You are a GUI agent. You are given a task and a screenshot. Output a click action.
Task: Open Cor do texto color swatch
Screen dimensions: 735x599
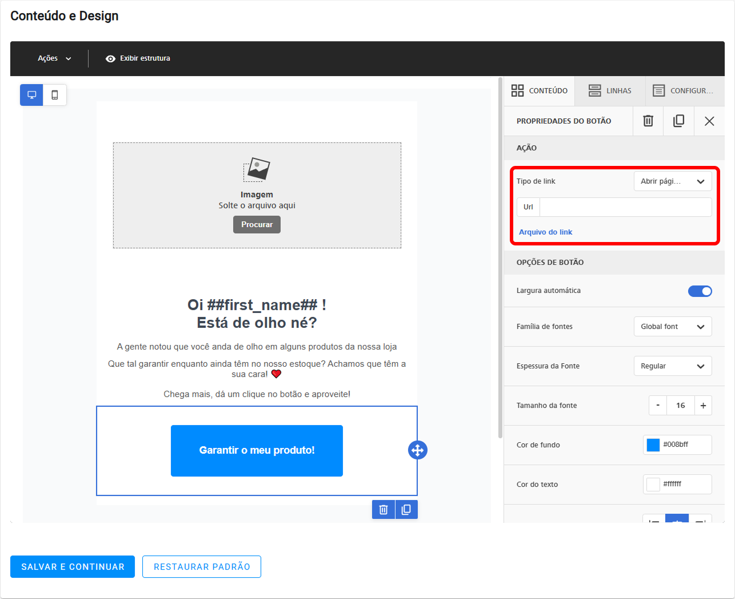point(653,484)
